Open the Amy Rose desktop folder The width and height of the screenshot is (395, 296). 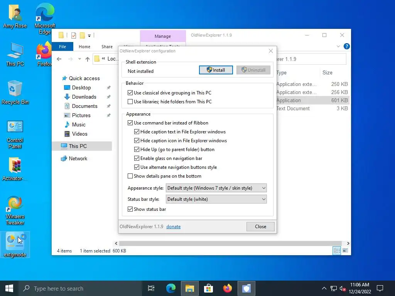point(15,16)
